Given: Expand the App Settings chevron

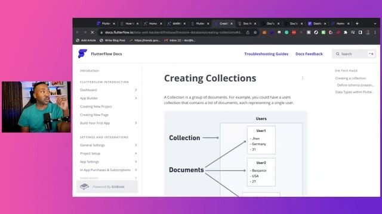Looking at the screenshot, I should point(135,162).
